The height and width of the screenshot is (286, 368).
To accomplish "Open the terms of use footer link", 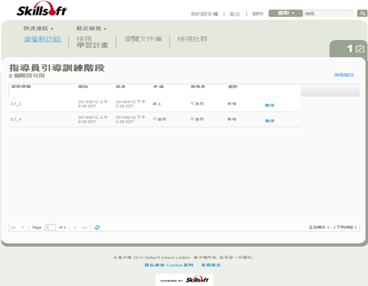I will pos(211,265).
